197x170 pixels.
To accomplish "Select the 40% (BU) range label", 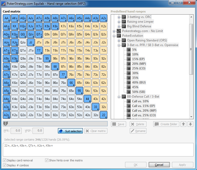I will pos(139,83).
